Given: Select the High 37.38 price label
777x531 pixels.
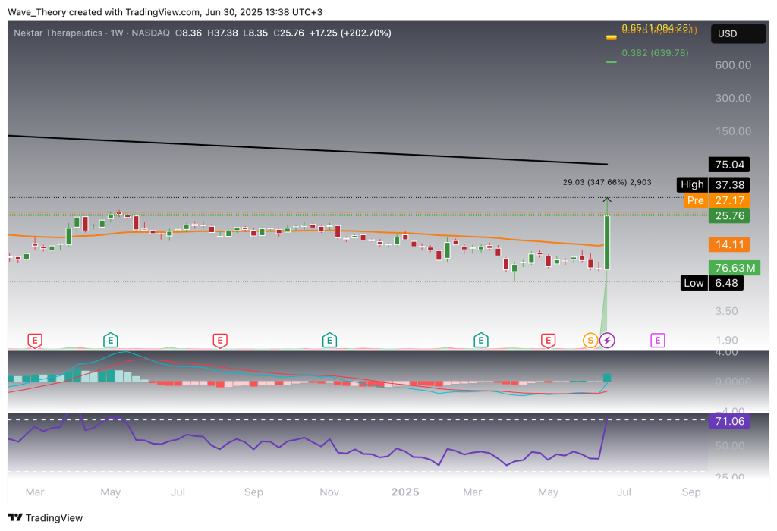Looking at the screenshot, I should (713, 185).
